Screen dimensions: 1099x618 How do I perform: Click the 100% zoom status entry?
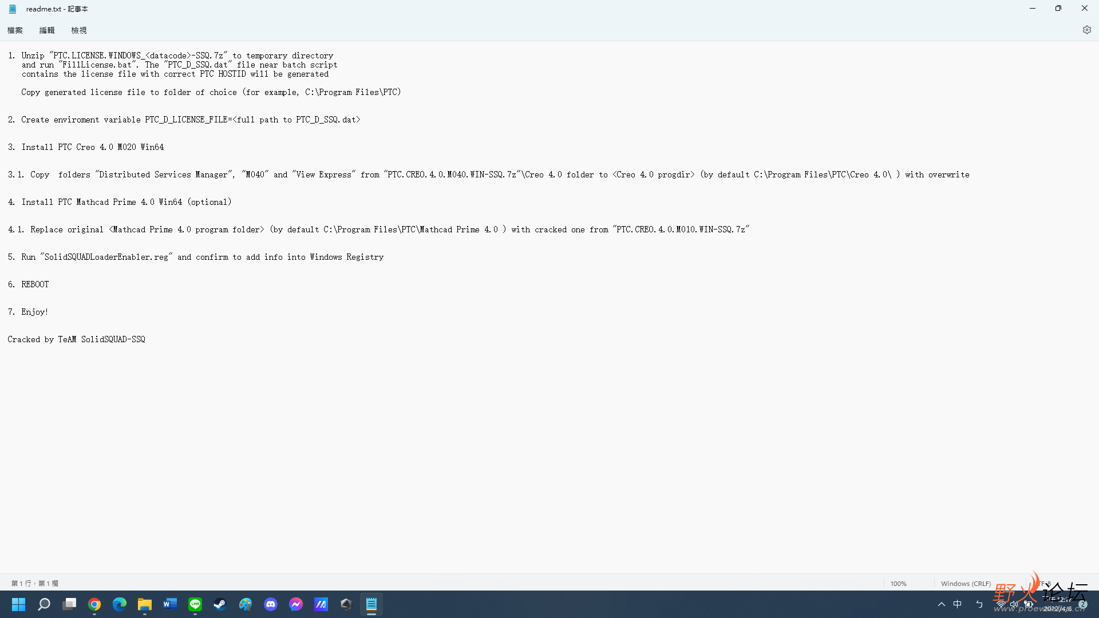click(899, 584)
